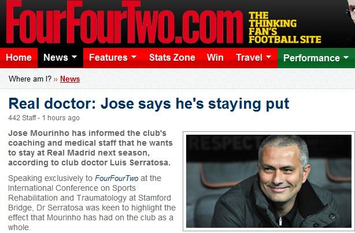This screenshot has width=355, height=233.
Task: Expand the Travel dropdown arrow
Action: pos(269,57)
